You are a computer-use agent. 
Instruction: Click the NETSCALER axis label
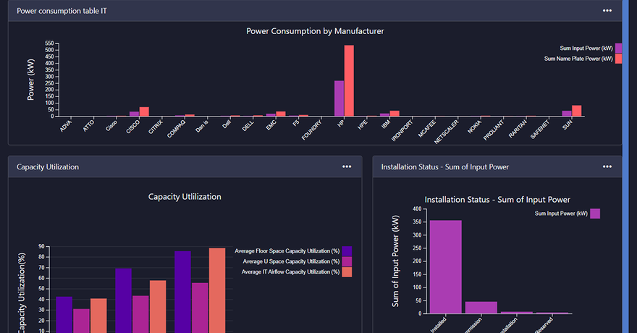pos(447,132)
